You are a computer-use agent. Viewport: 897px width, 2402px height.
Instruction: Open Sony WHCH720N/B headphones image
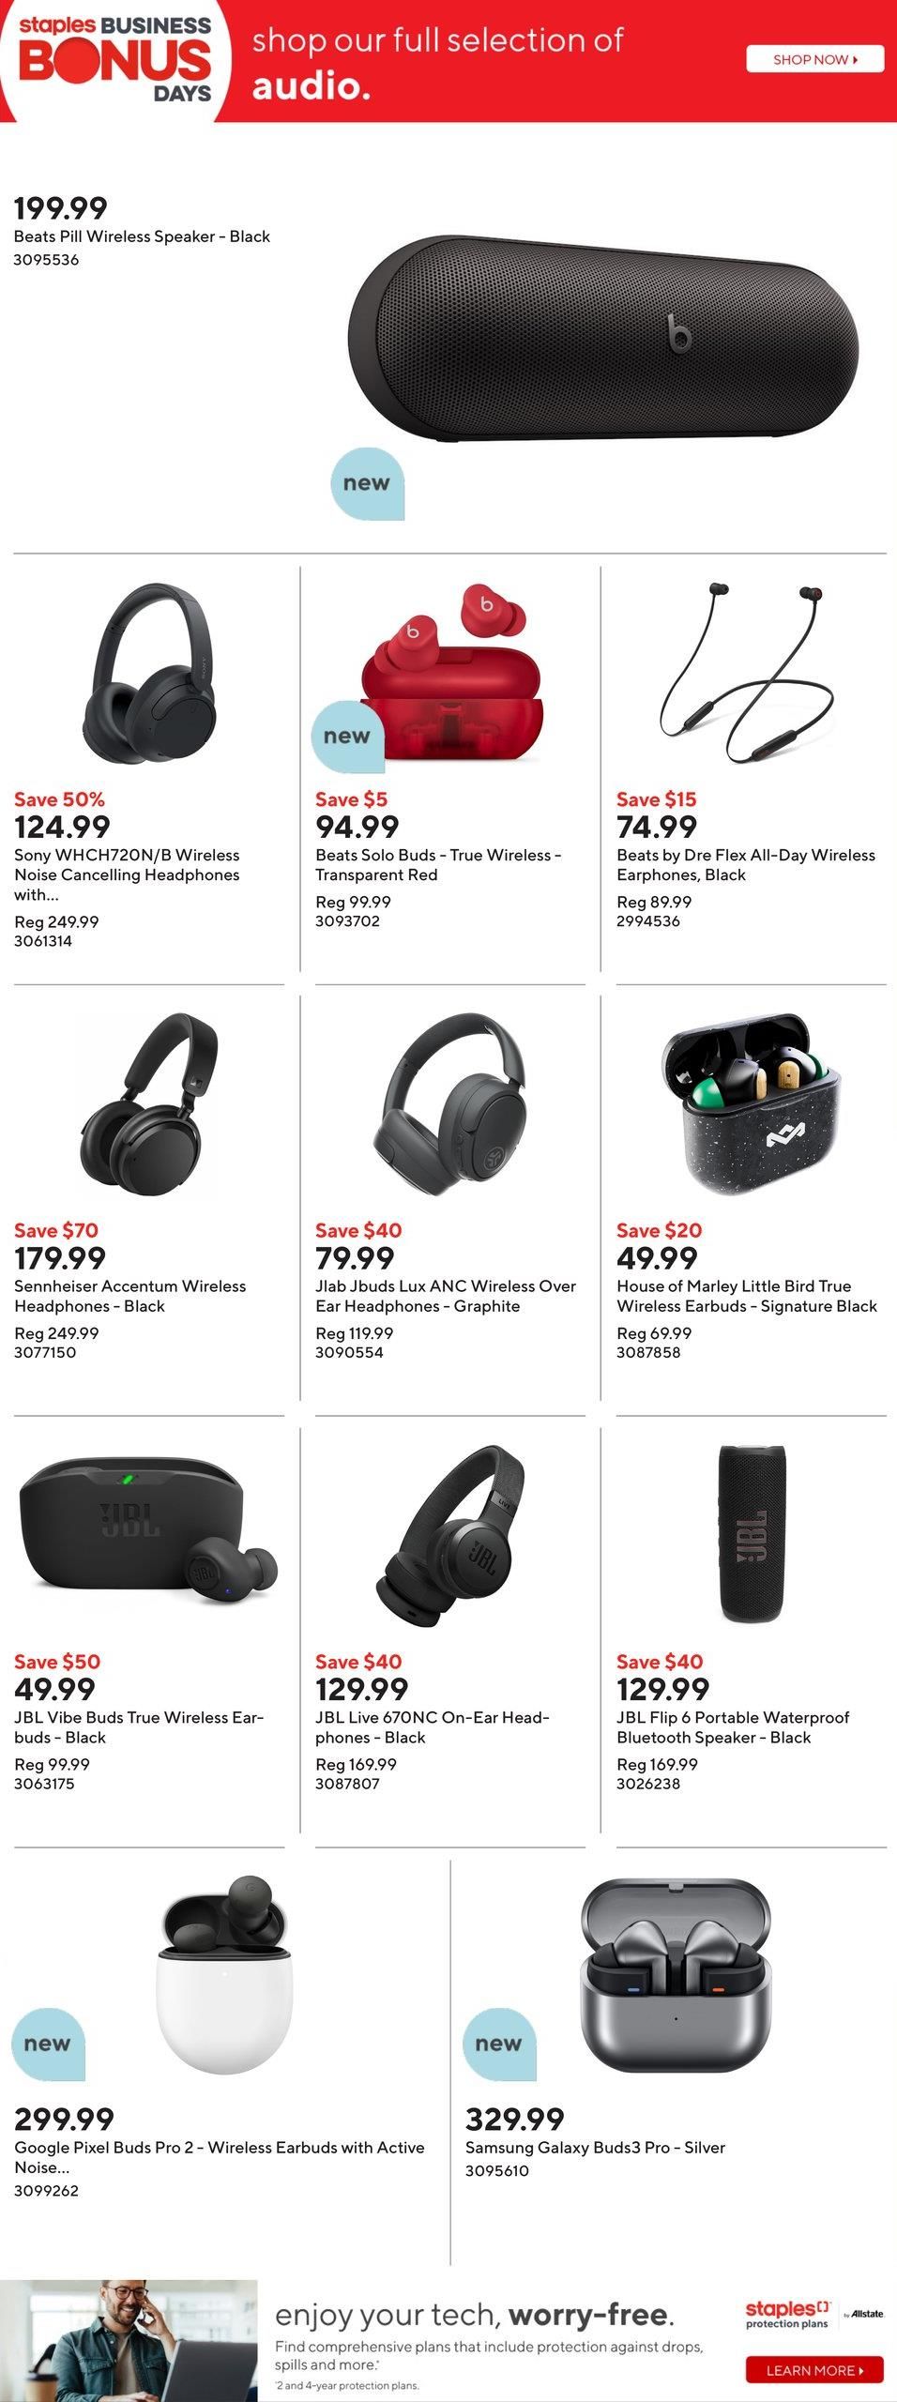coord(150,674)
